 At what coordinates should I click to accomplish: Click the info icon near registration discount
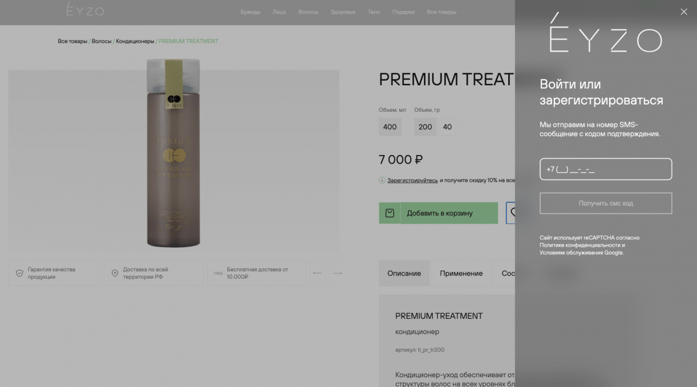[382, 180]
